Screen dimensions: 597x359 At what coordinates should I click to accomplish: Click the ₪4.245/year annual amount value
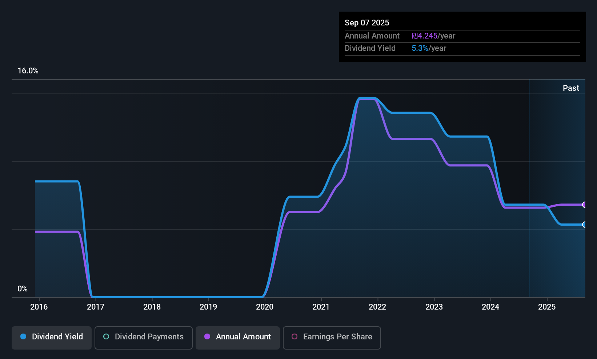coord(433,36)
